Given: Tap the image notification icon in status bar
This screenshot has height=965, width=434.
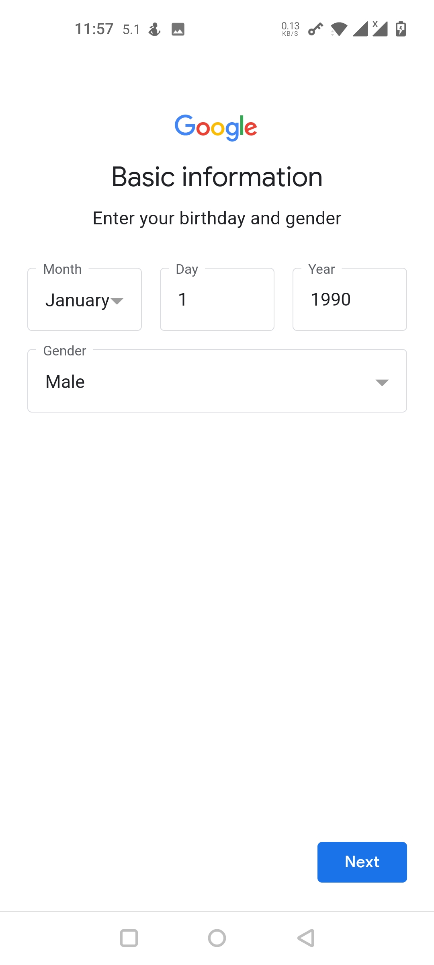Looking at the screenshot, I should pos(178,29).
